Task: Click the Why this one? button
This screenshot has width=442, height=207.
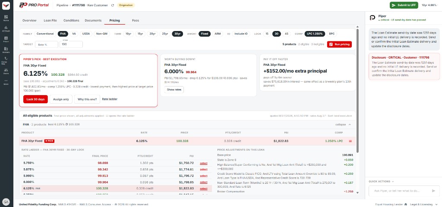Action: click(87, 99)
